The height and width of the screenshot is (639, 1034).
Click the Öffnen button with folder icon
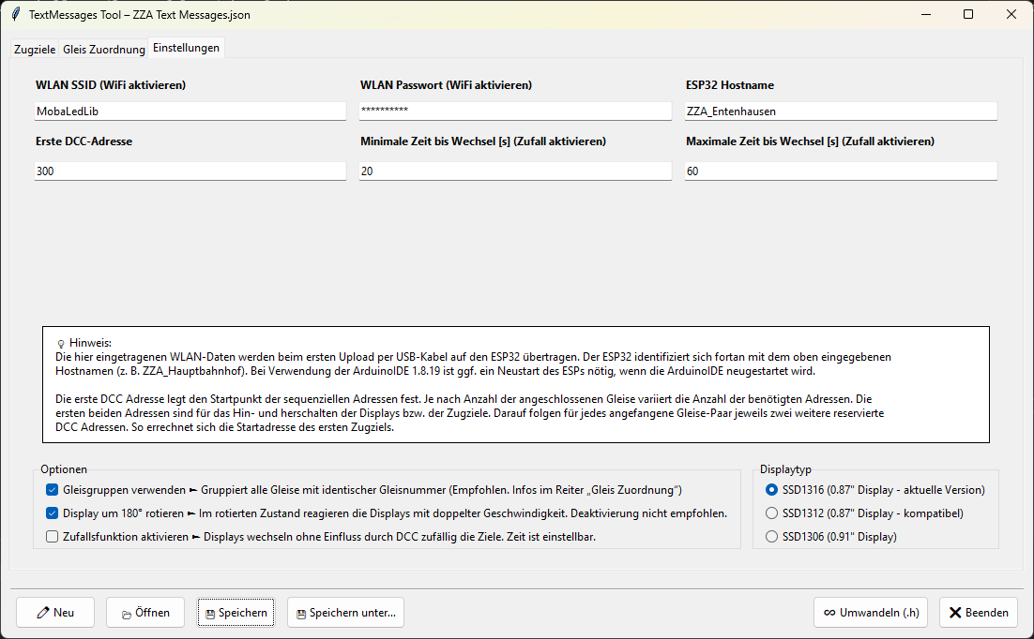[x=144, y=613]
